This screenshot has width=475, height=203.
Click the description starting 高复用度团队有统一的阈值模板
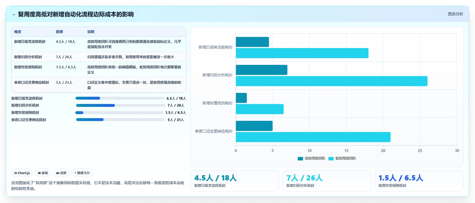134,70
